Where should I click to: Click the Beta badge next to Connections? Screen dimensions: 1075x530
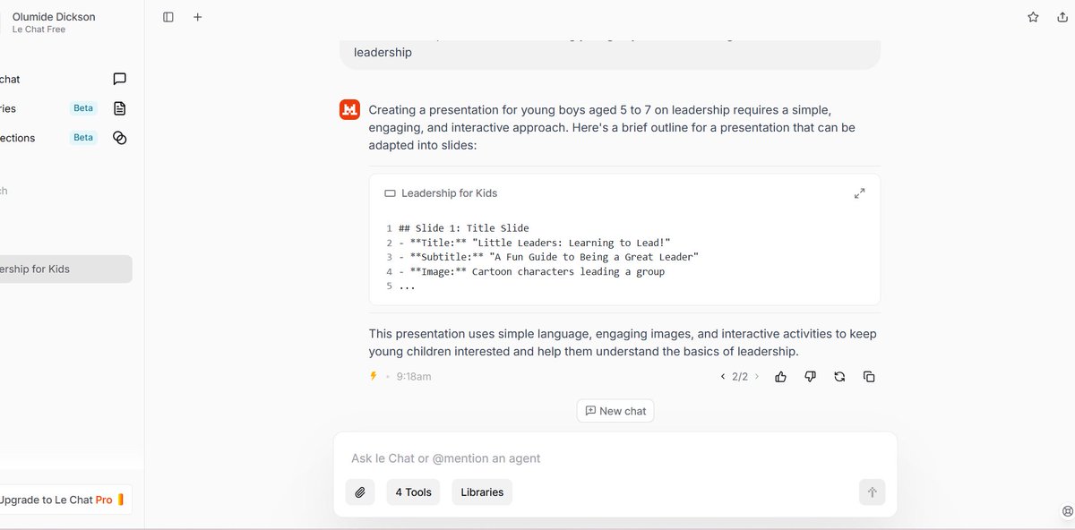[x=83, y=138]
